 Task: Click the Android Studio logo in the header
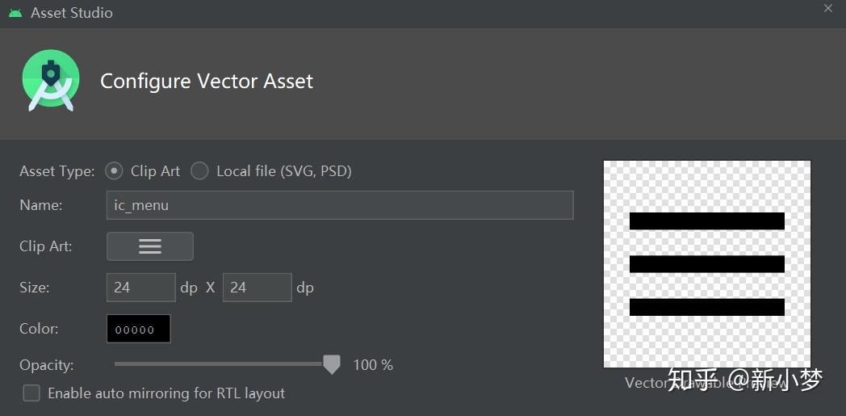tap(51, 80)
